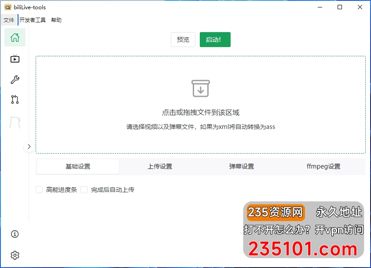This screenshot has width=371, height=268.
Task: Click the 预览 preview button
Action: (x=183, y=39)
